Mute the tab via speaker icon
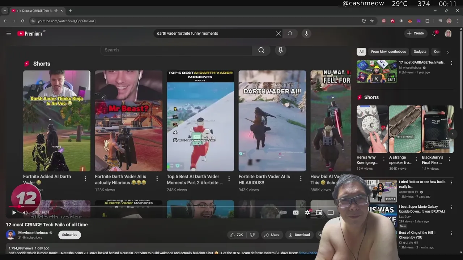The width and height of the screenshot is (463, 260). (x=56, y=10)
